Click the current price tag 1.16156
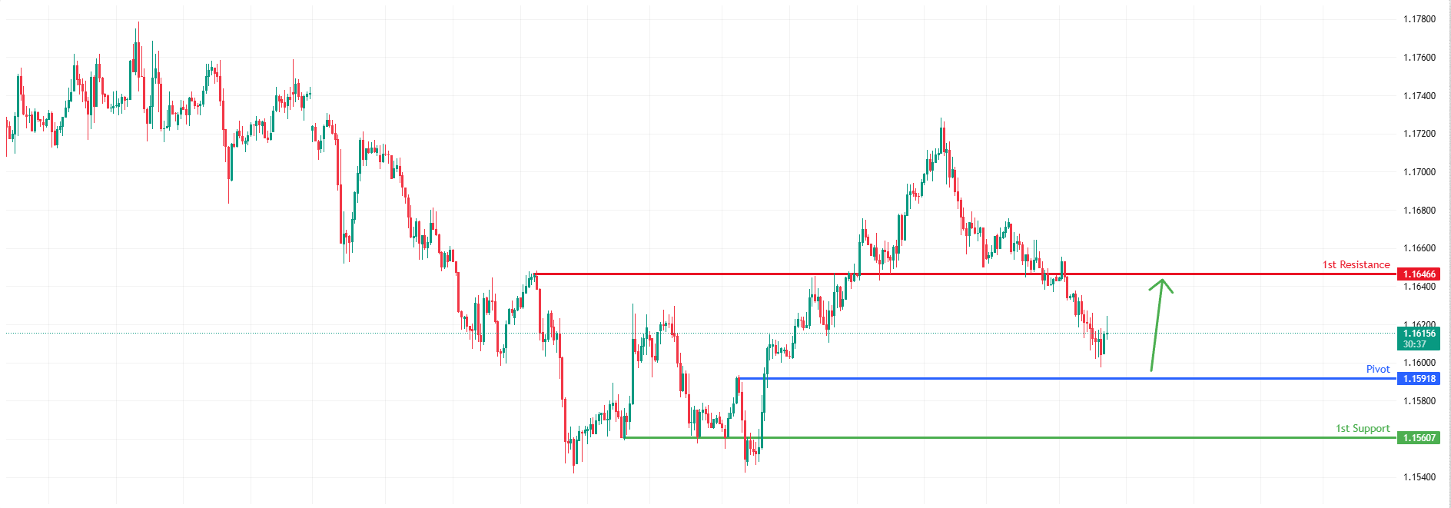Viewport: 1451px width, 508px height. pyautogui.click(x=1418, y=334)
